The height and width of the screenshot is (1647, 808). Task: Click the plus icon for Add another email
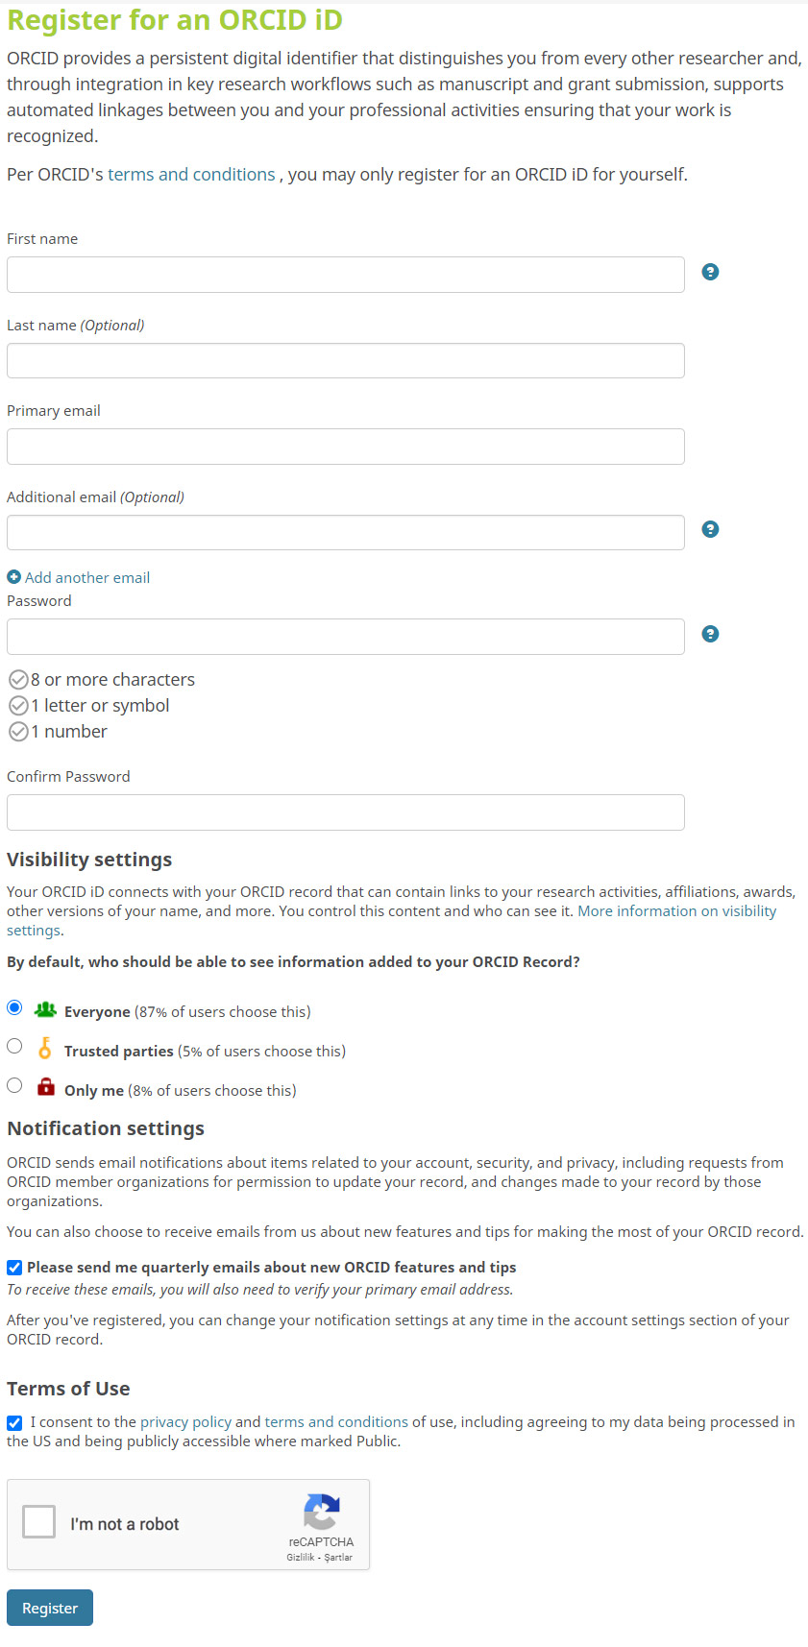pos(13,577)
